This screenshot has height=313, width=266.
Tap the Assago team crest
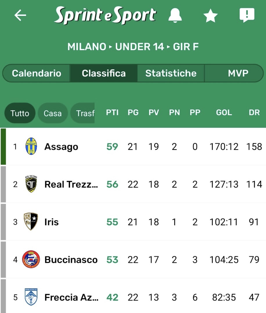tap(31, 146)
